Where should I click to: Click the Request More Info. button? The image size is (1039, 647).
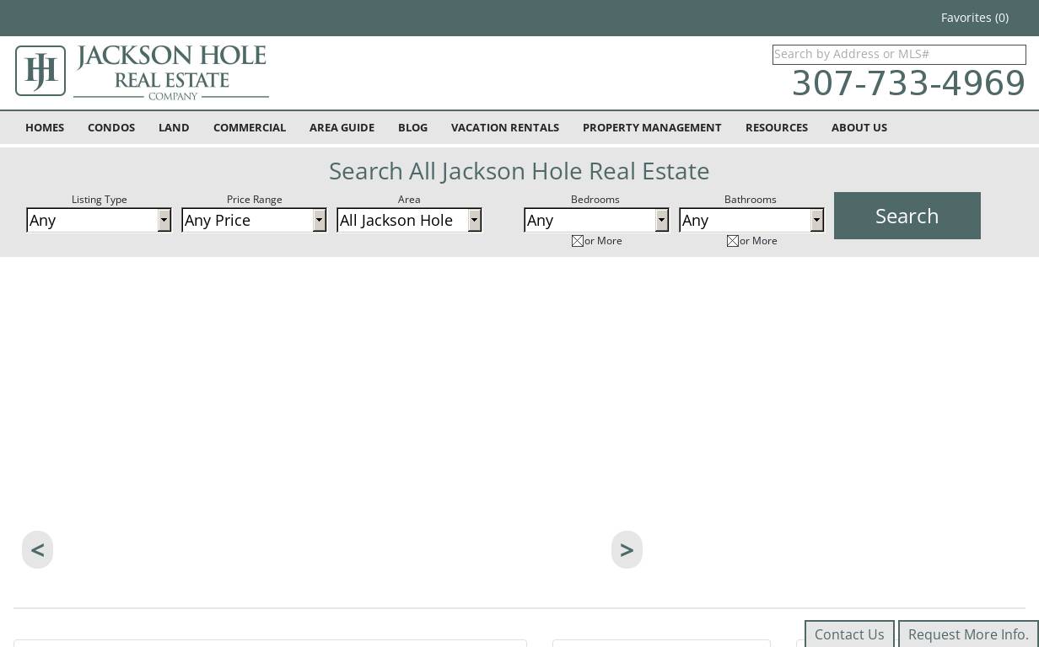click(968, 634)
